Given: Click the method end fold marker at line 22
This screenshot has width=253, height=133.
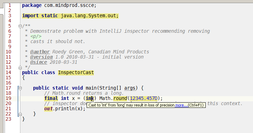Looking at the screenshot, I should [x=20, y=114].
